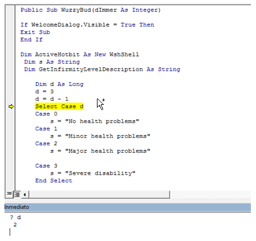Viewport: 256px width, 241px height.
Task: Click the Procedure View icon
Action: pos(9,194)
